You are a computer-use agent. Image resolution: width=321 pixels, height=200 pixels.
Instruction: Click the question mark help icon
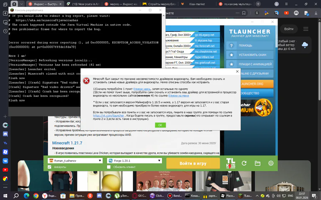[231, 46]
